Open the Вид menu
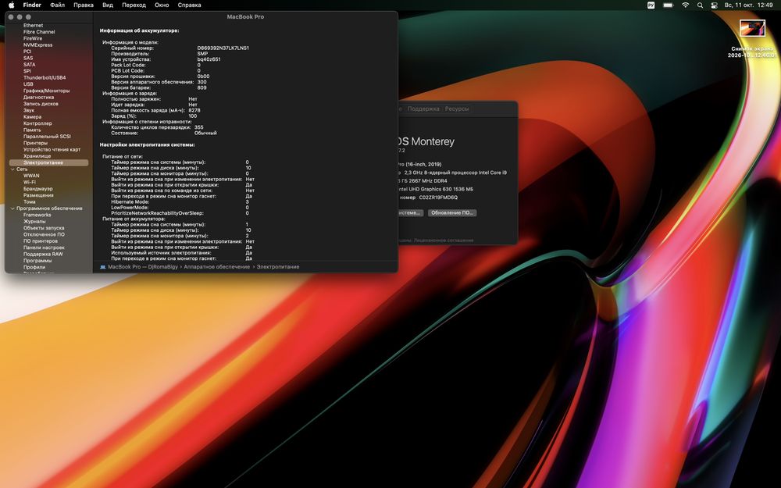 (108, 5)
